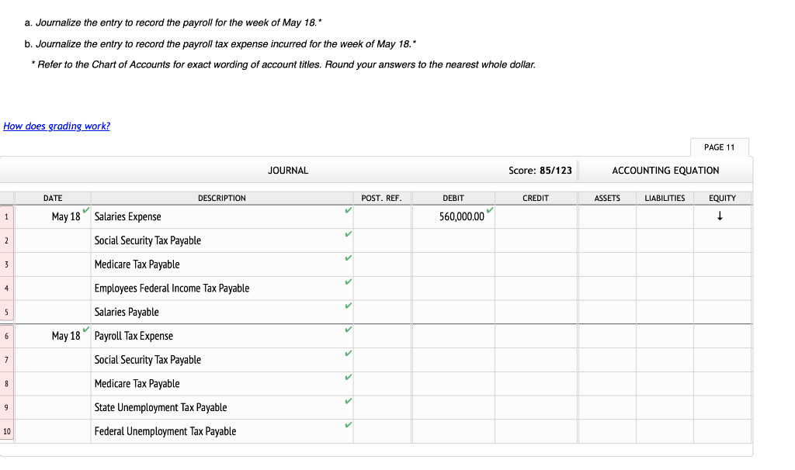The width and height of the screenshot is (795, 470).
Task: Click the check beside Employees Federal Income Tax Payable
Action: pos(346,282)
